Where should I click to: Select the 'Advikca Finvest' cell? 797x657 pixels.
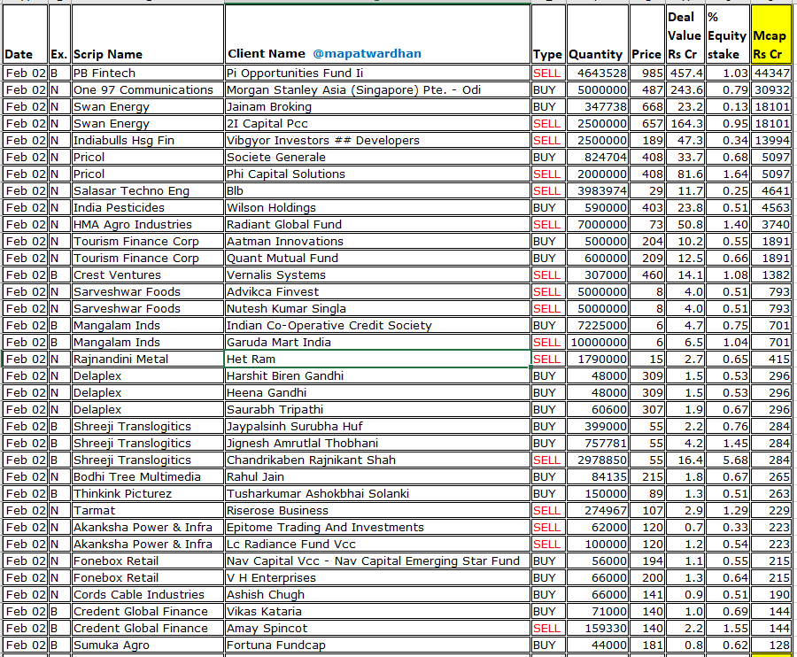[x=377, y=291]
